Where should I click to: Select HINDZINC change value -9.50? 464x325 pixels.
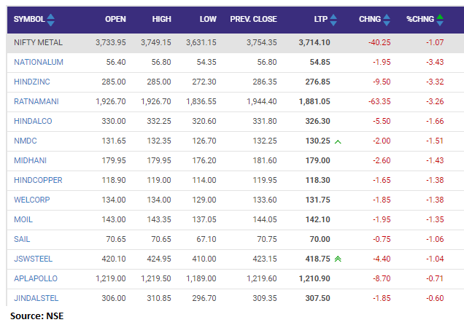[x=382, y=82]
